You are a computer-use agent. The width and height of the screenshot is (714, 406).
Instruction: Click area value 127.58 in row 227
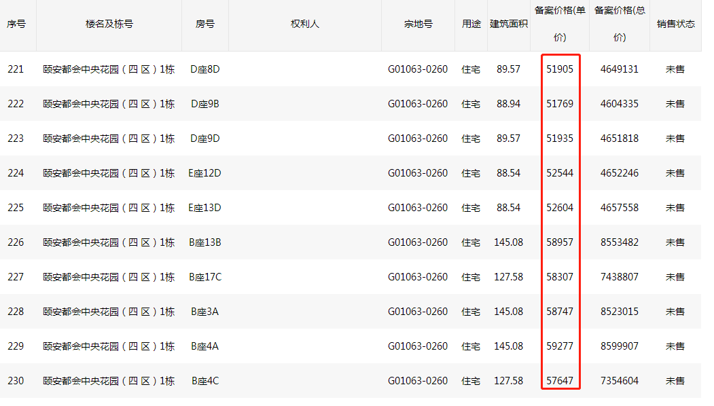click(509, 277)
